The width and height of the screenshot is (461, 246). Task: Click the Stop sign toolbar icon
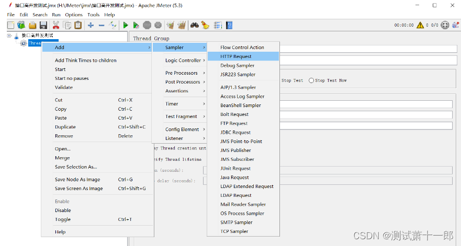[x=147, y=25]
